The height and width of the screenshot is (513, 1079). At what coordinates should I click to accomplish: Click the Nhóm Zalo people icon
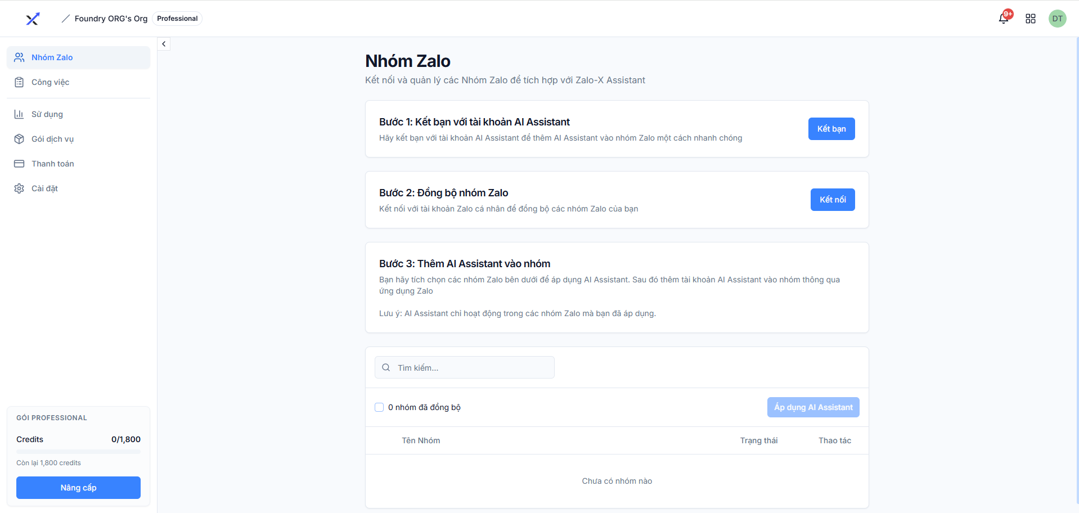pos(19,57)
